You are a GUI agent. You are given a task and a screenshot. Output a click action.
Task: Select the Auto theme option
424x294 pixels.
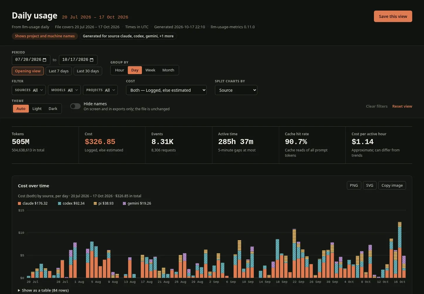(x=21, y=108)
